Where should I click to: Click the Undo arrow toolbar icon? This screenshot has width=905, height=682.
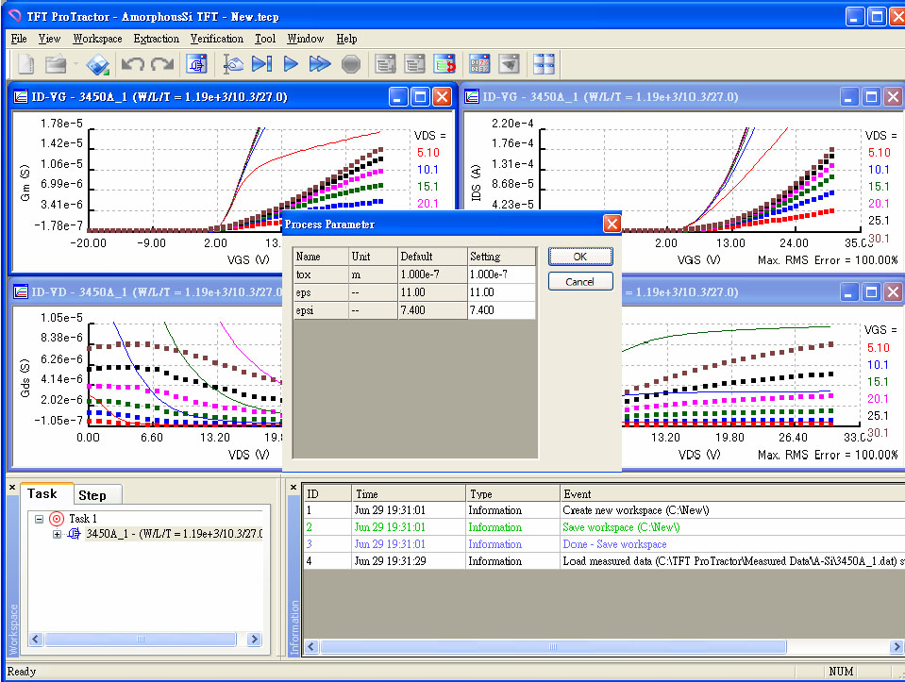tap(133, 64)
